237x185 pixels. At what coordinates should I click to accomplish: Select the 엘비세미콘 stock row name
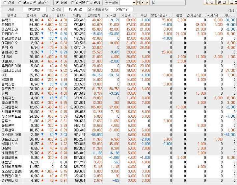10,52
